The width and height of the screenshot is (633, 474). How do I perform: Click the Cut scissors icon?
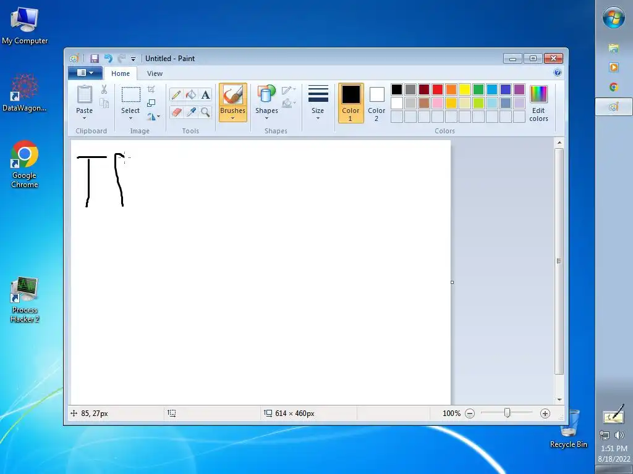(104, 89)
